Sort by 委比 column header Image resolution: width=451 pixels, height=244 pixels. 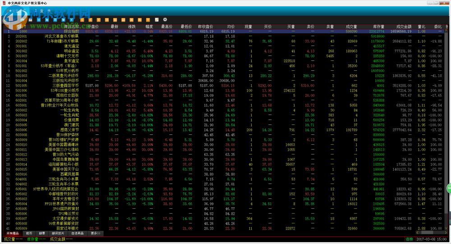[438, 27]
